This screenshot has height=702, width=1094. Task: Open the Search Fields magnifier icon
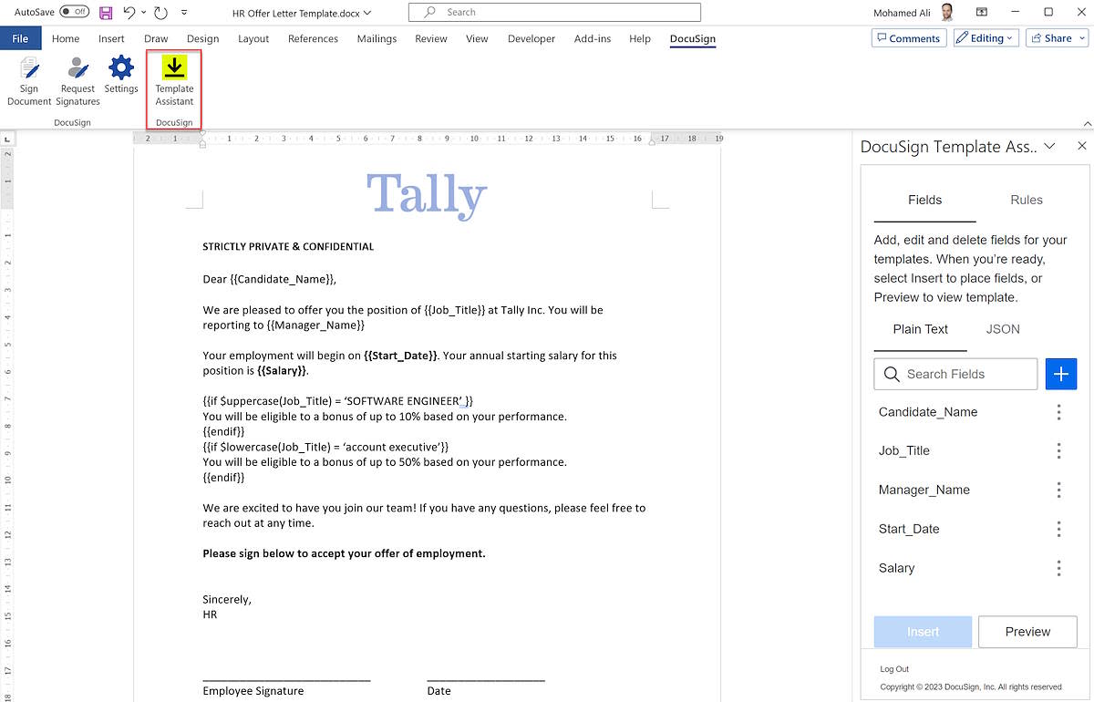[x=890, y=374]
